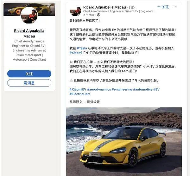Click the #Xiaomi hashtag in post text
Viewport: 190px width, 176px height.
click(x=76, y=53)
